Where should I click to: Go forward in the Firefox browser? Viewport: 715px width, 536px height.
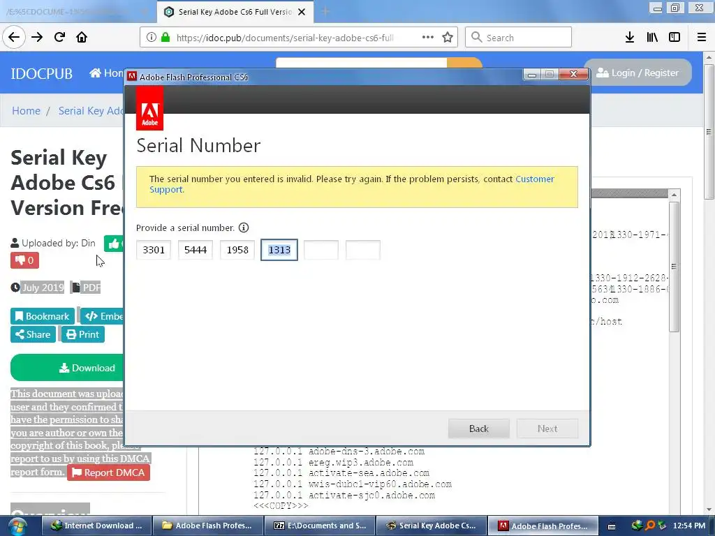tap(37, 38)
